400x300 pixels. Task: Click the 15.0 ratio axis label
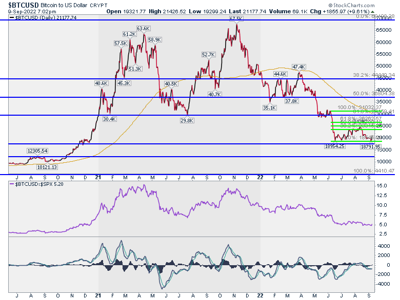382,186
